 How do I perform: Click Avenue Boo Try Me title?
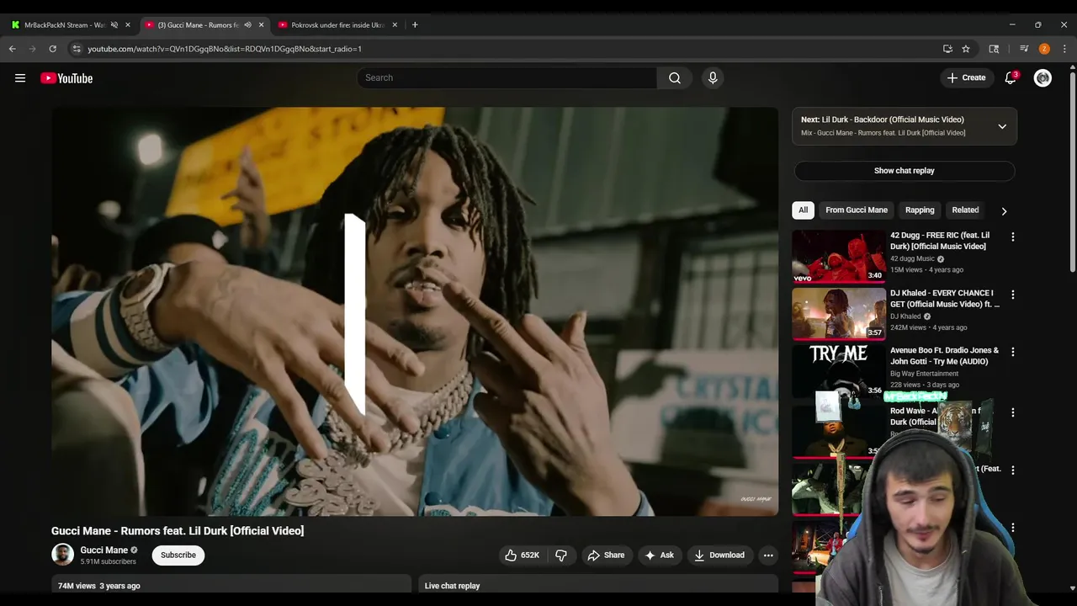tap(944, 356)
